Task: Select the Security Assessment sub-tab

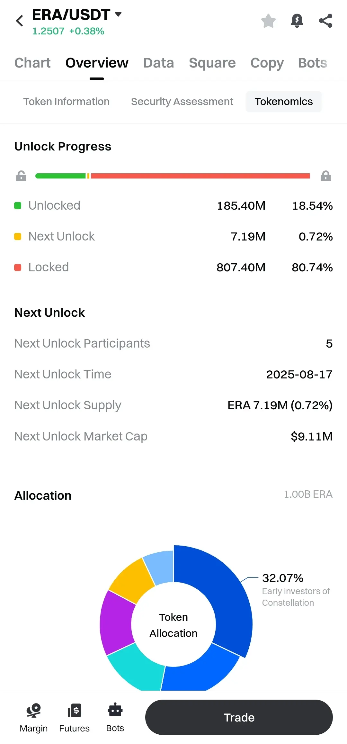Action: point(182,102)
